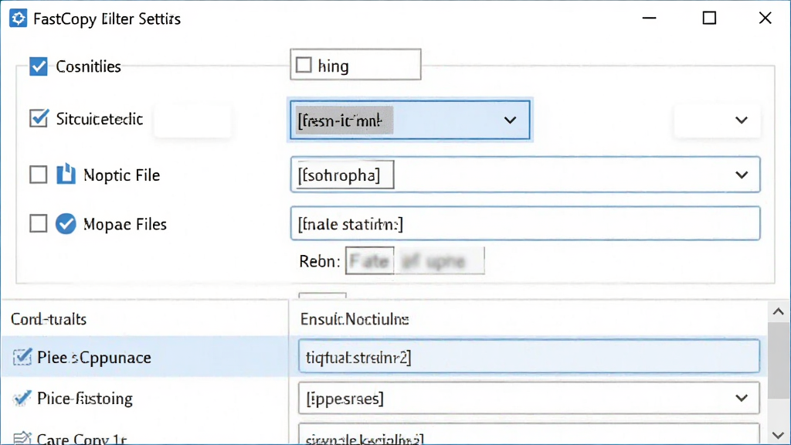
Task: Enable the Mopae Files checkbox
Action: pyautogui.click(x=39, y=223)
